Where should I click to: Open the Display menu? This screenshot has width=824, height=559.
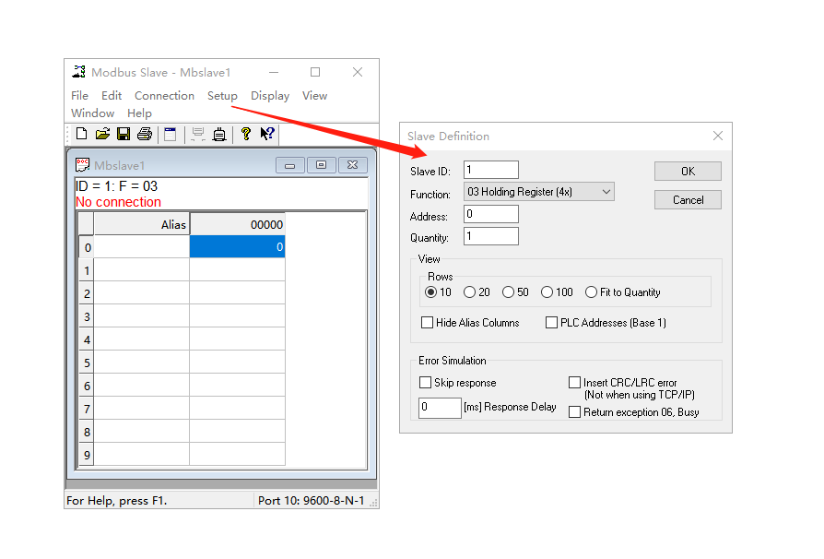[x=270, y=96]
